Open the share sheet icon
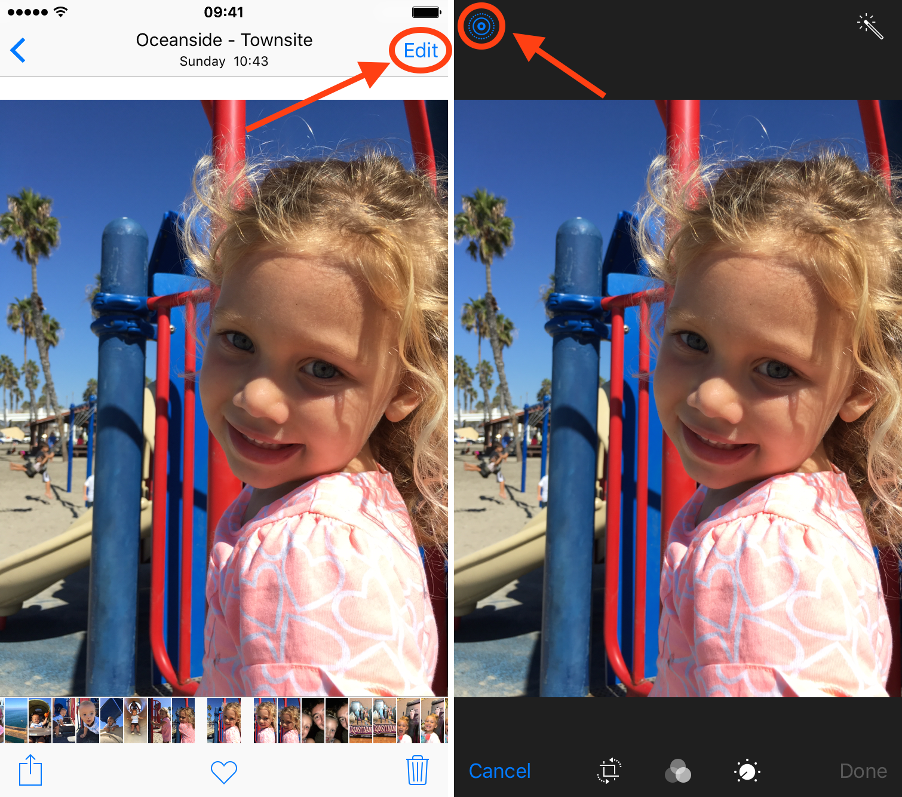The image size is (902, 797). pos(30,770)
